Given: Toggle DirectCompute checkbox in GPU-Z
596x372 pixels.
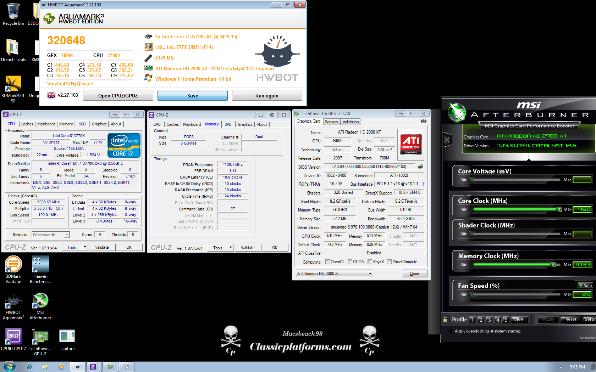Looking at the screenshot, I should [x=389, y=262].
